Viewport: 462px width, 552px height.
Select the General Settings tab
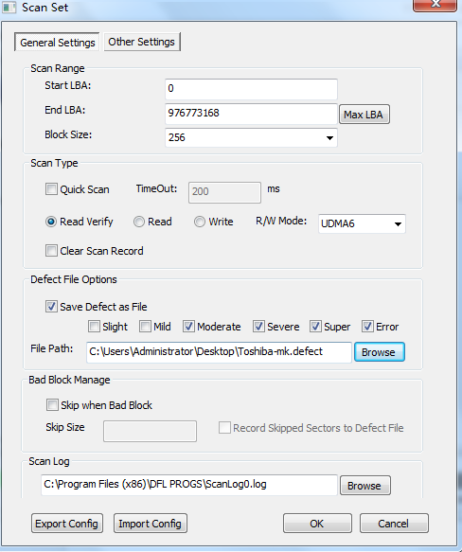(x=57, y=43)
